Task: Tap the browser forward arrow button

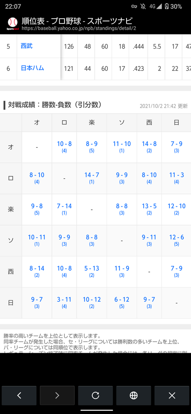Action: click(x=57, y=395)
